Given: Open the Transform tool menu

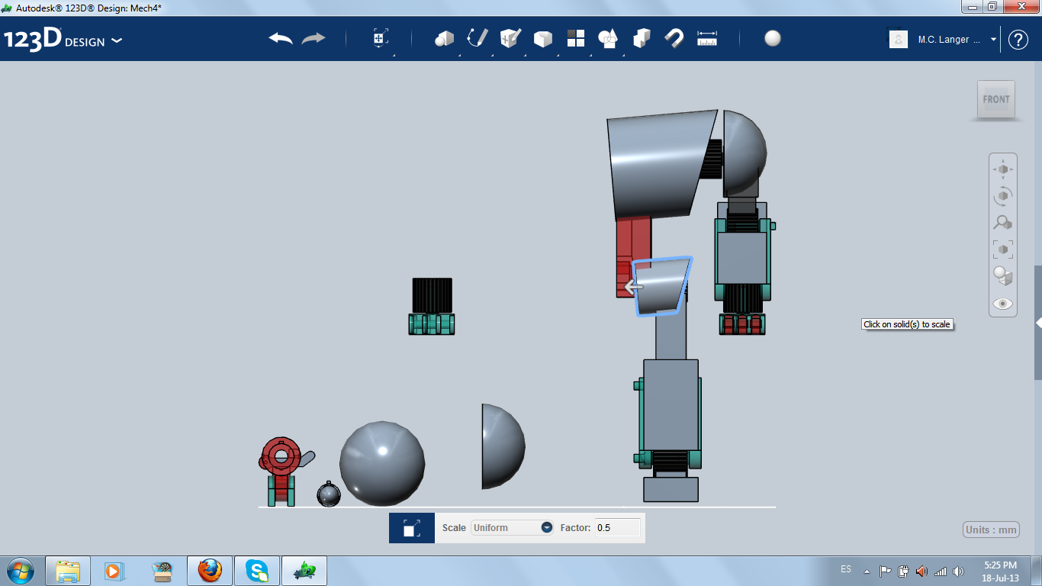Looking at the screenshot, I should (x=381, y=39).
